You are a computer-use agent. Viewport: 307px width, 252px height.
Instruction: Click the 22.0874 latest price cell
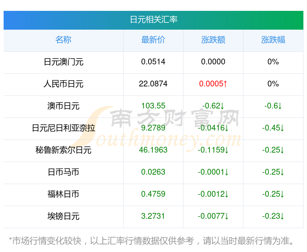click(x=153, y=84)
